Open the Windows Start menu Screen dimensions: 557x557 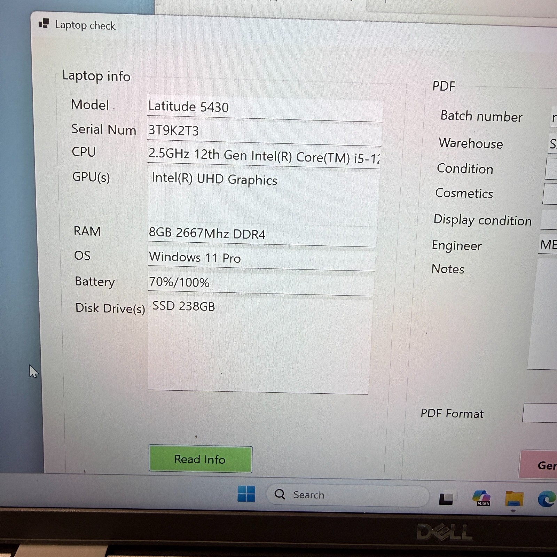pyautogui.click(x=246, y=494)
